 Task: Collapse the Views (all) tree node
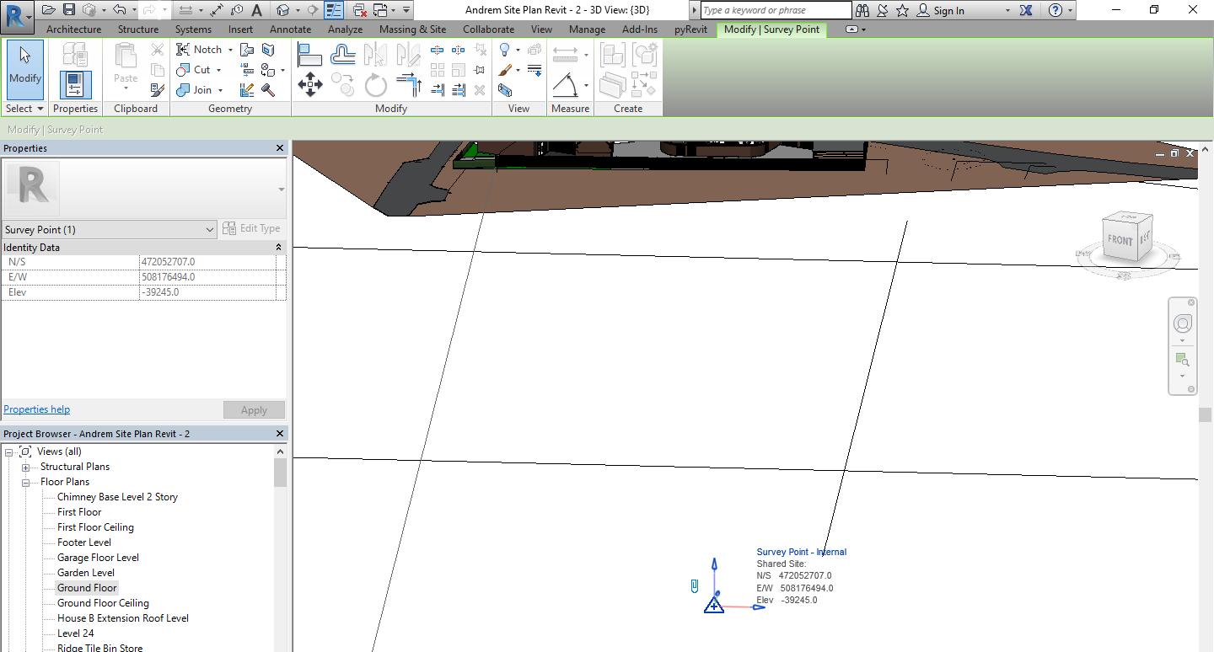tap(9, 452)
